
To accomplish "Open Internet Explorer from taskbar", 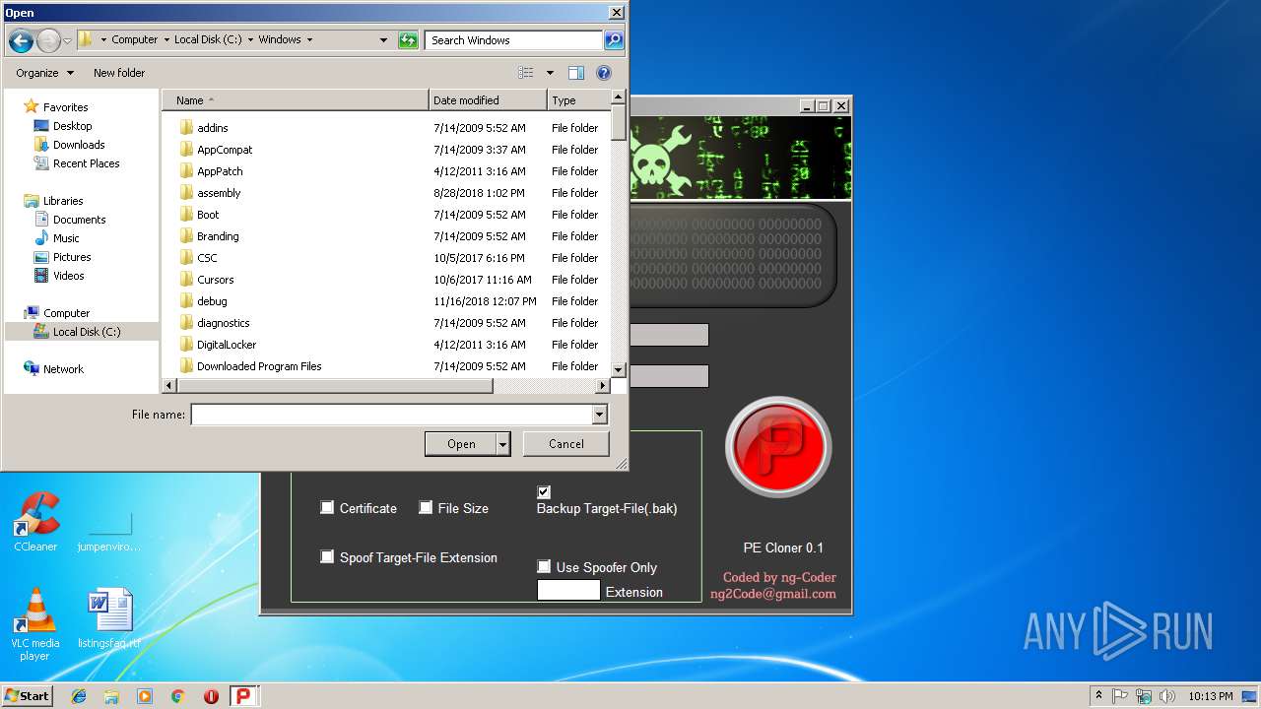I will [79, 696].
